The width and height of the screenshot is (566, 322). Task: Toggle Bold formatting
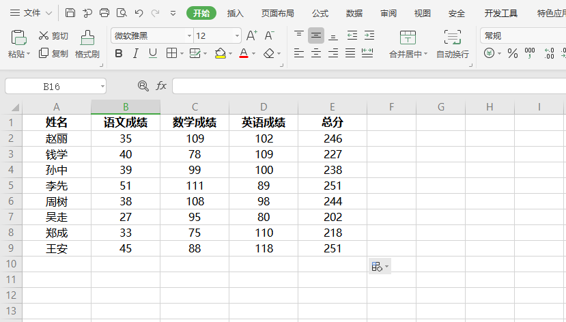pos(119,53)
